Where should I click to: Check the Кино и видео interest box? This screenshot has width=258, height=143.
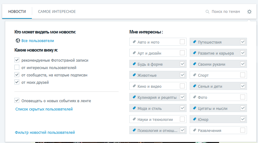tap(182, 86)
